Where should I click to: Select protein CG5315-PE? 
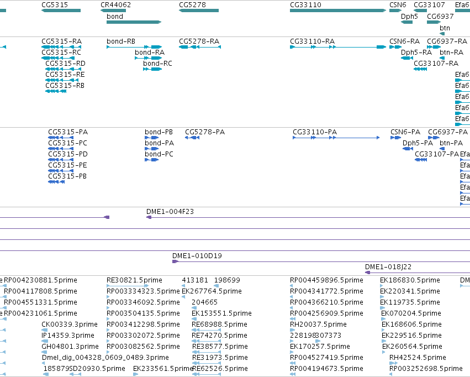(61, 171)
